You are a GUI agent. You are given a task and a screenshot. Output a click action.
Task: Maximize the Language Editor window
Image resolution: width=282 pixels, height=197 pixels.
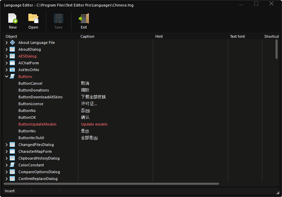click(x=256, y=3)
